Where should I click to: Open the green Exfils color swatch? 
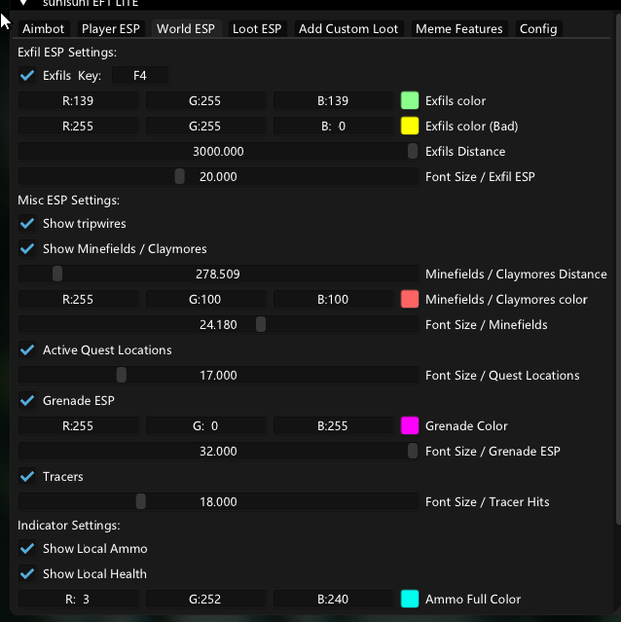[x=410, y=100]
